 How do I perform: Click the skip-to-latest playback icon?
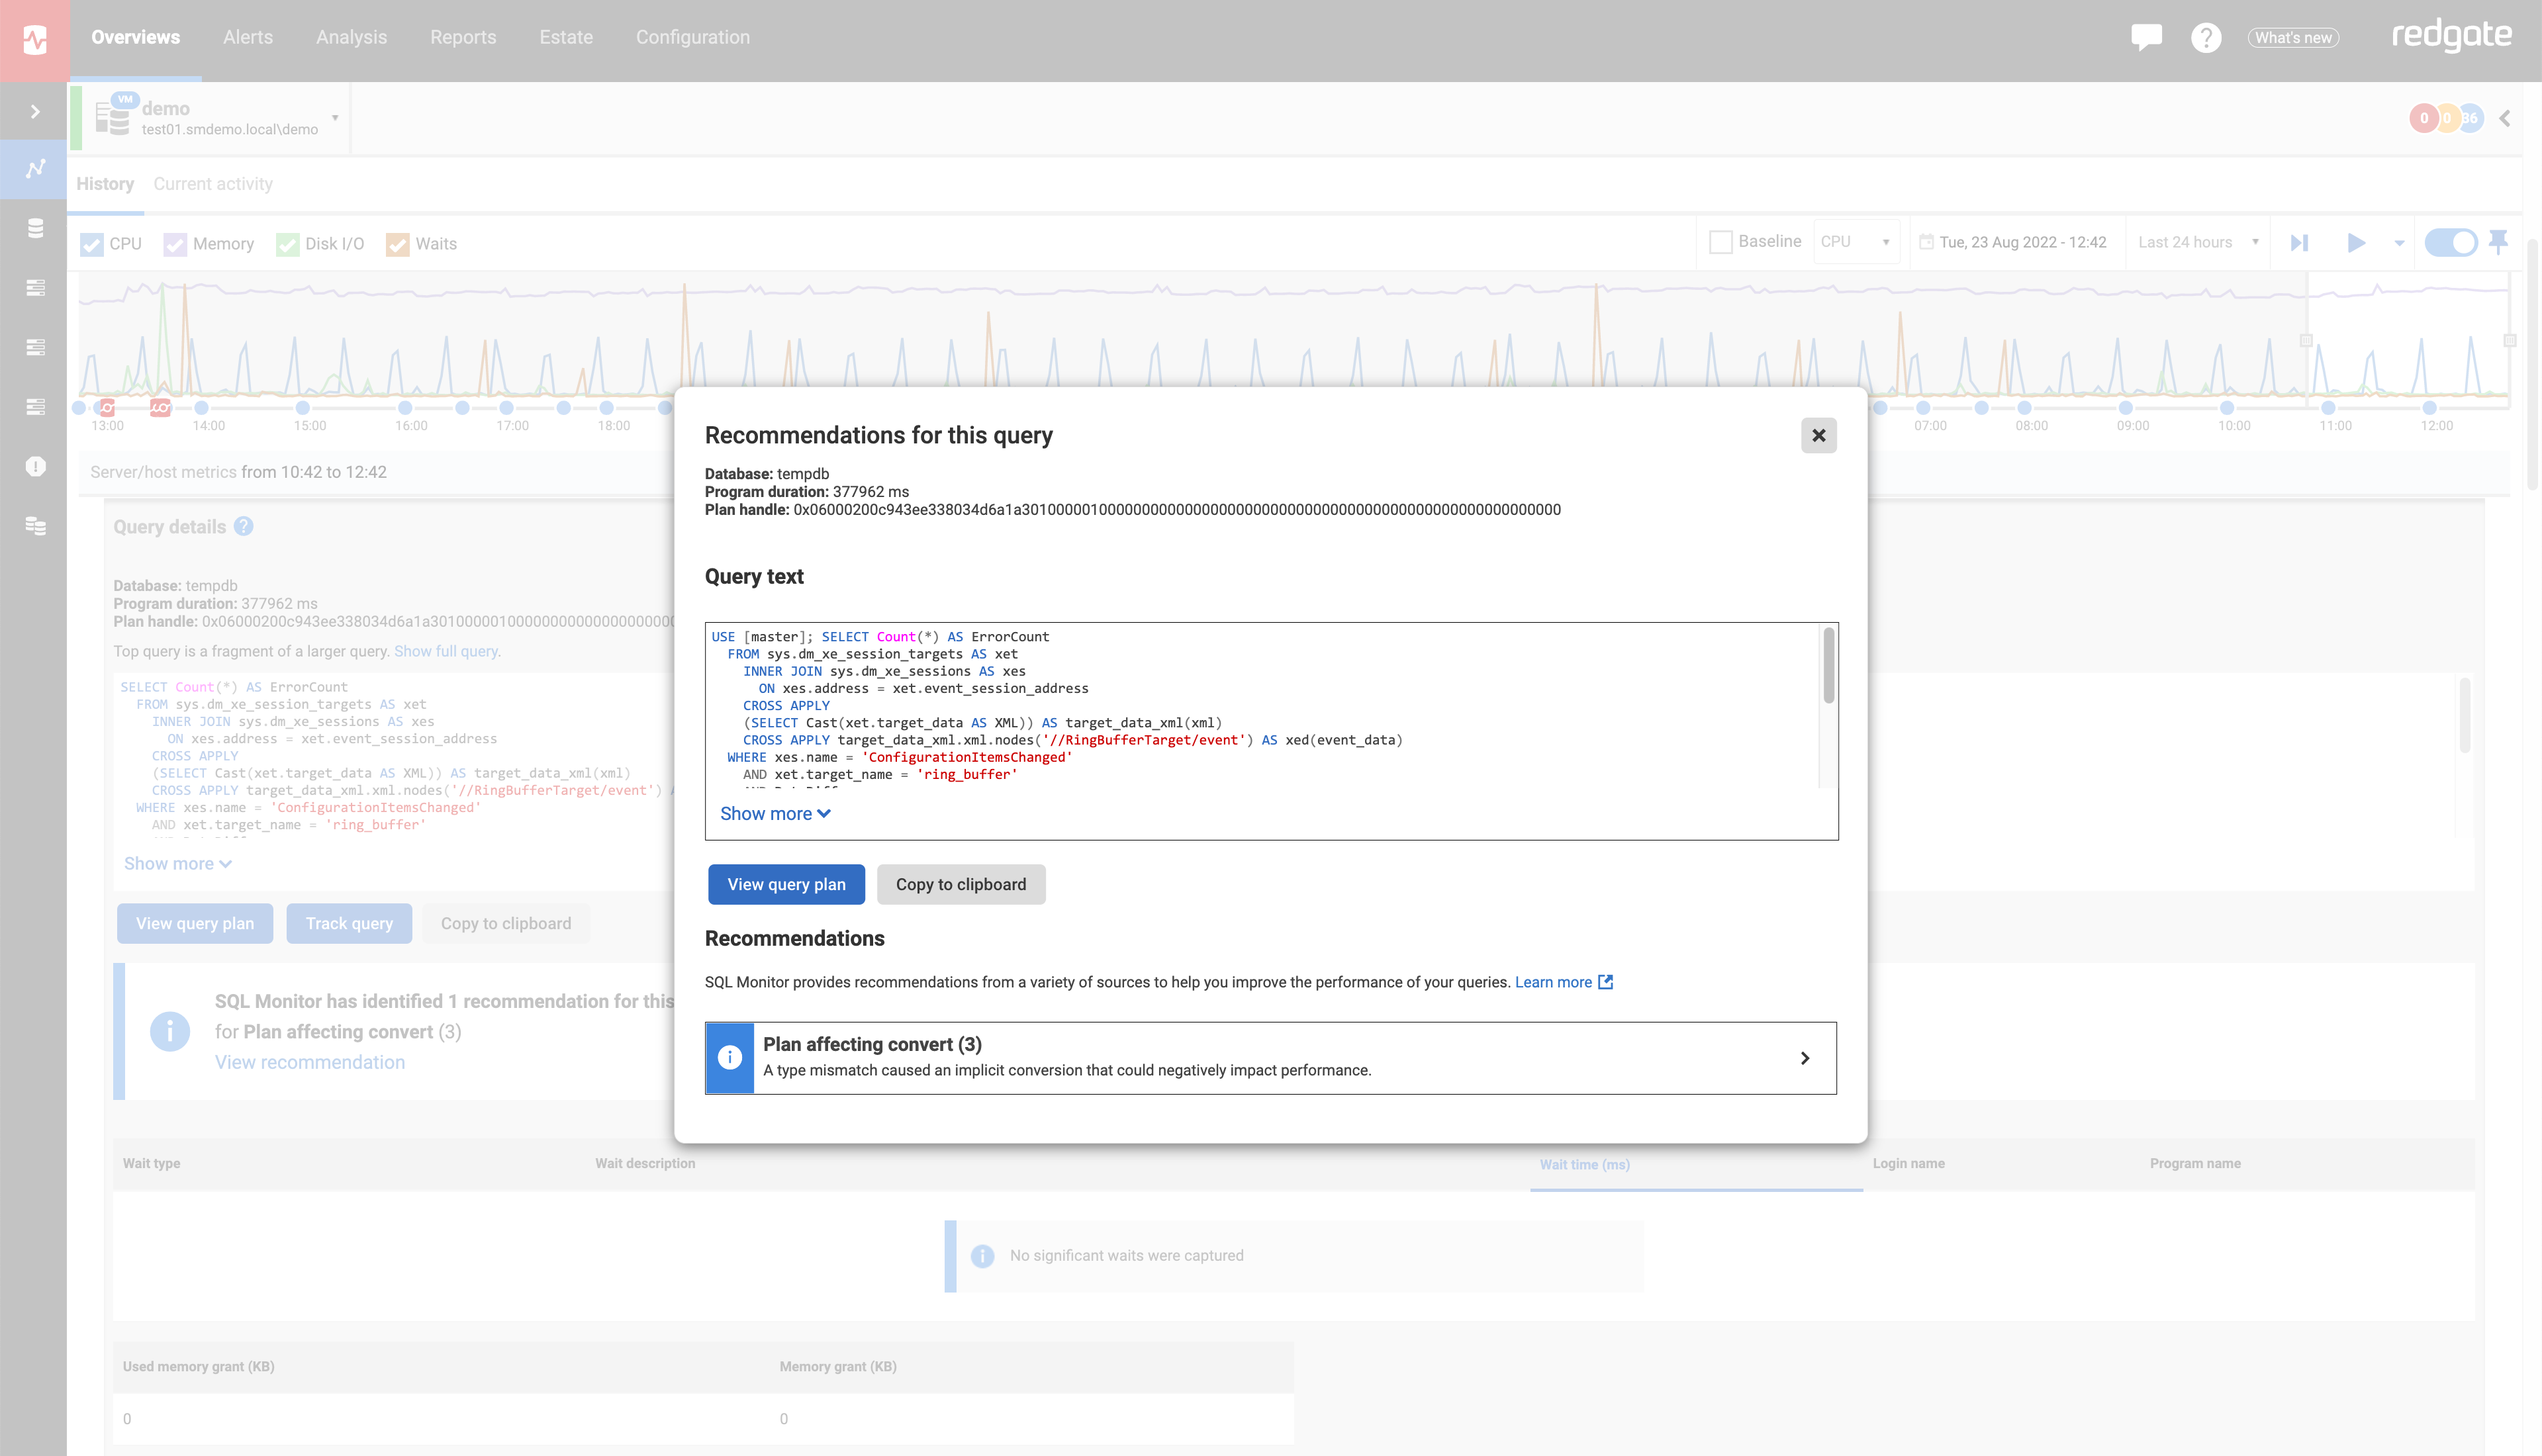point(2299,243)
